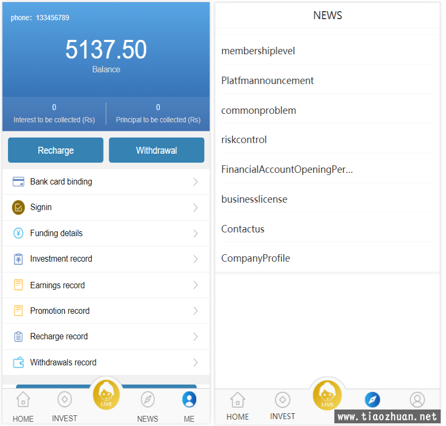Screen dimensions: 446x426
Task: Click the Balance caption under the amount
Action: pos(106,70)
